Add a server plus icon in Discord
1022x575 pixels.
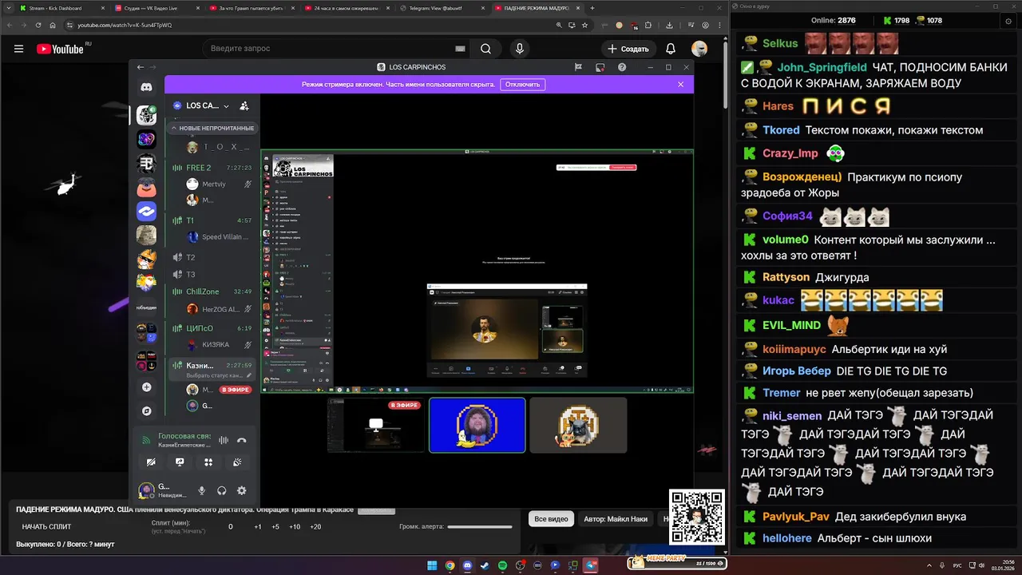[x=146, y=387]
